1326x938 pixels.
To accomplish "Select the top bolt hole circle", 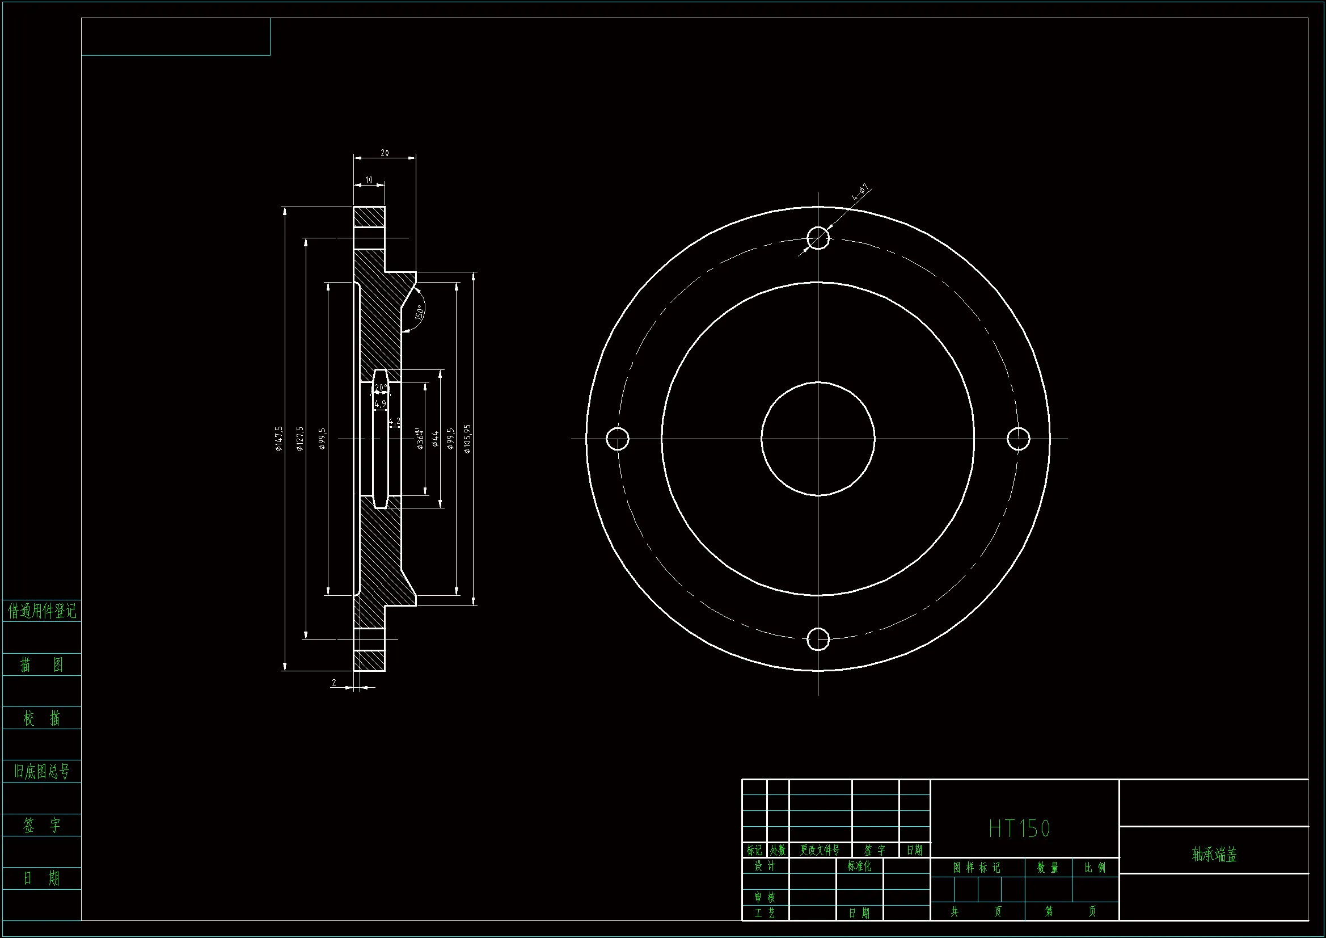I will 818,238.
